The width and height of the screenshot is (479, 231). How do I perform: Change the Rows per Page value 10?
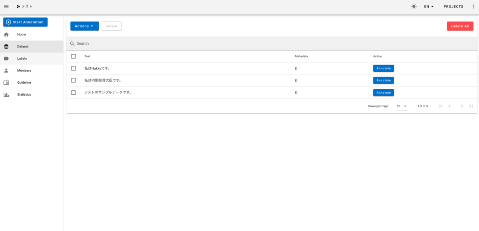click(402, 106)
